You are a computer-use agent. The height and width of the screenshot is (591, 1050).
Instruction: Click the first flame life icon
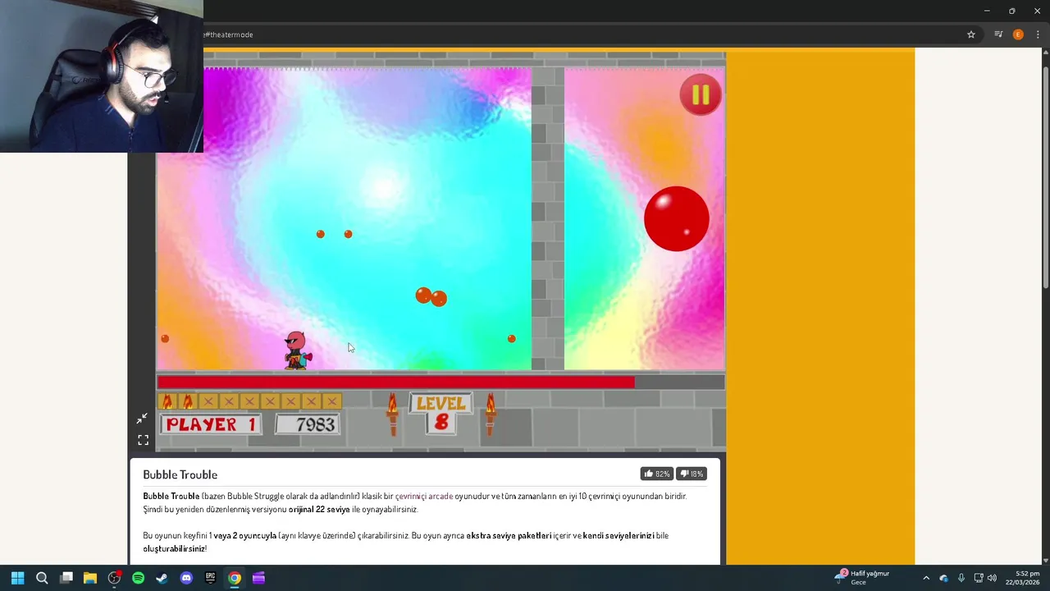click(168, 401)
